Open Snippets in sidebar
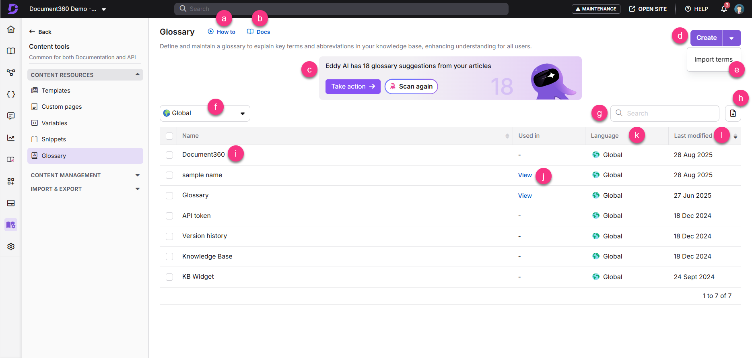 [85, 139]
